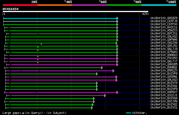Select the UniRef100_Q9SJ52 label

[164, 46]
